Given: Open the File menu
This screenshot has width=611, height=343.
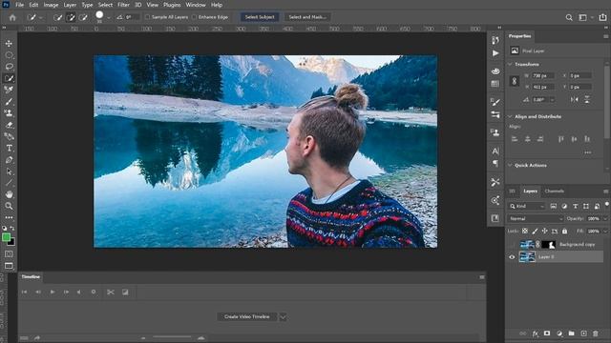Looking at the screenshot, I should click(x=19, y=5).
